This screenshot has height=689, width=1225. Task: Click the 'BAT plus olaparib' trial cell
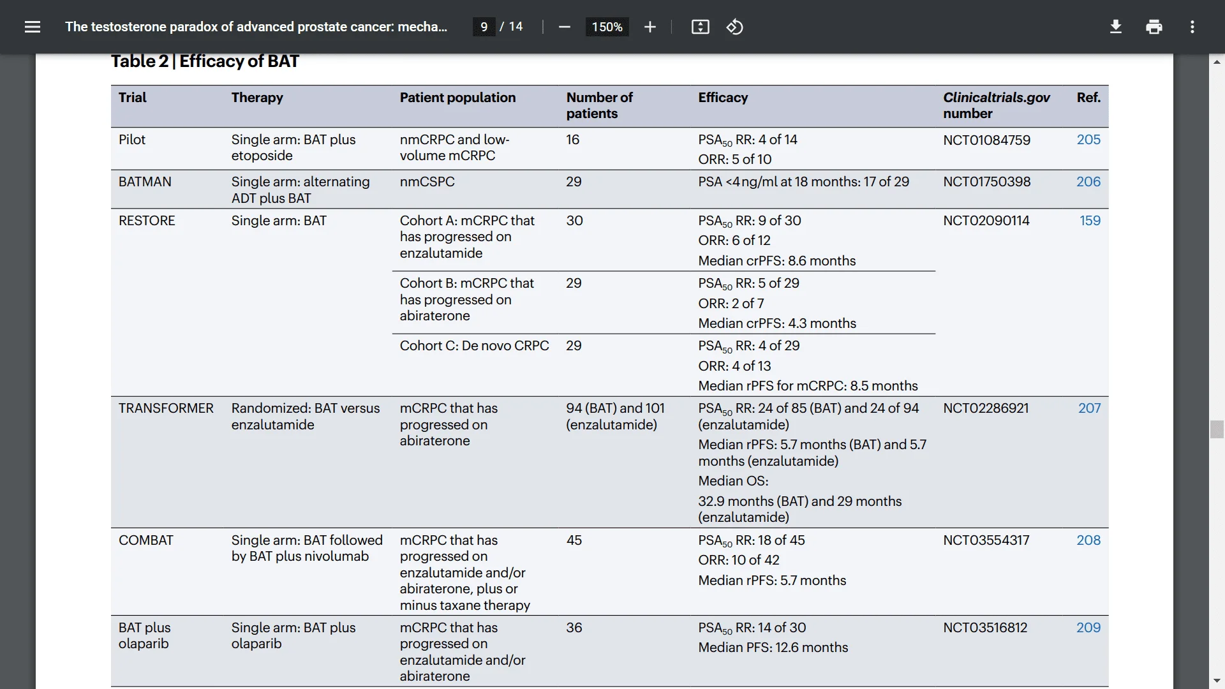pyautogui.click(x=145, y=636)
